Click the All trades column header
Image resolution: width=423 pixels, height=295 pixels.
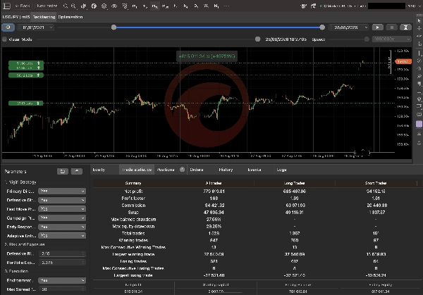click(x=214, y=183)
